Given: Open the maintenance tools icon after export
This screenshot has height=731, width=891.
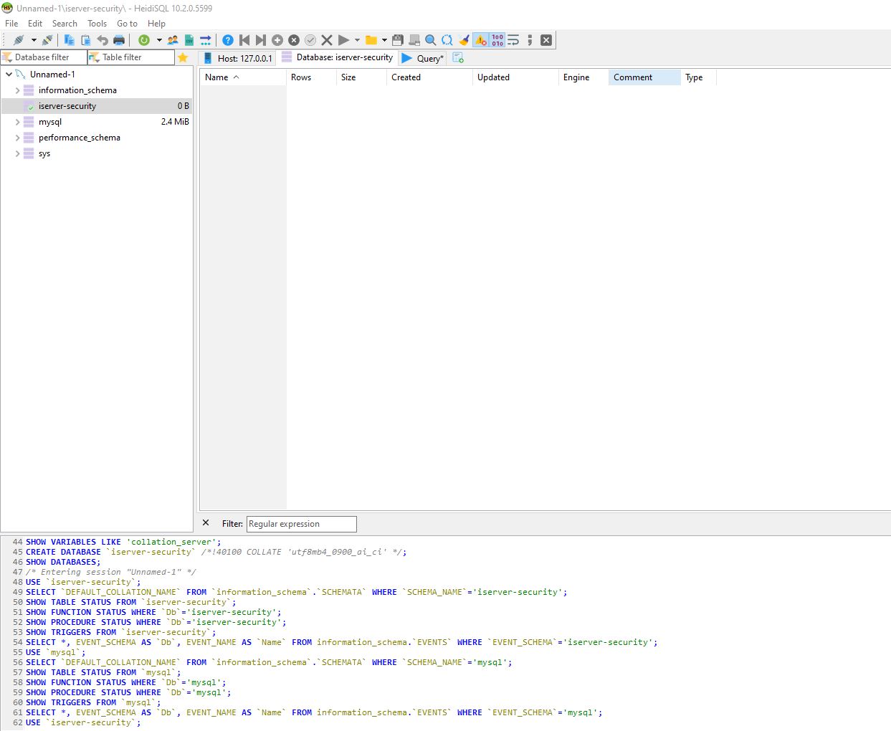Looking at the screenshot, I should (x=206, y=40).
